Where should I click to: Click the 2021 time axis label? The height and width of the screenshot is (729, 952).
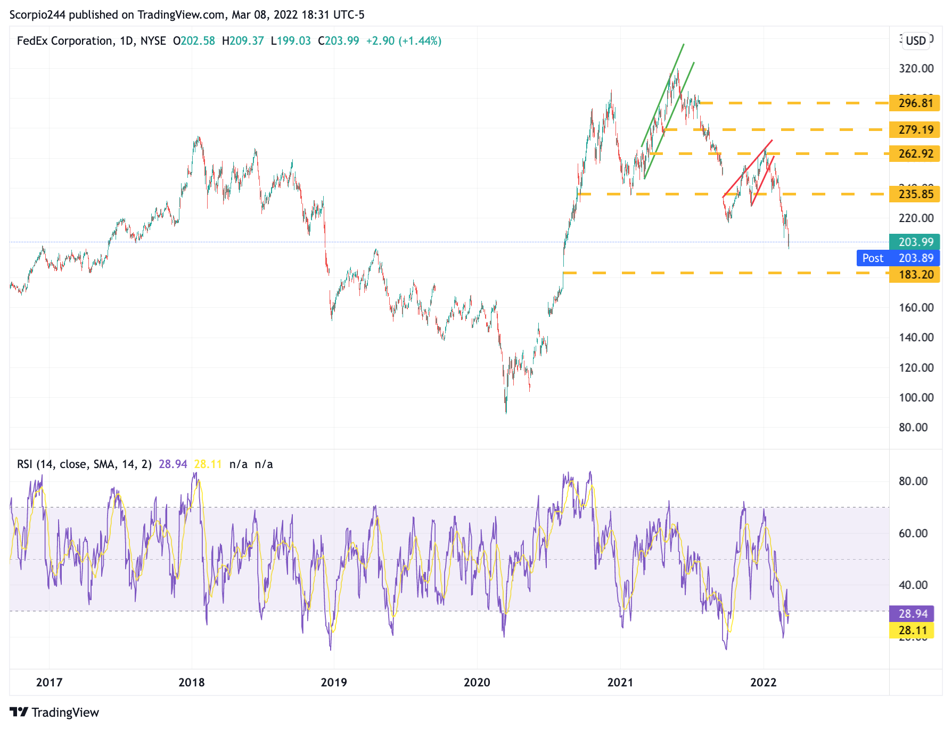[x=620, y=683]
